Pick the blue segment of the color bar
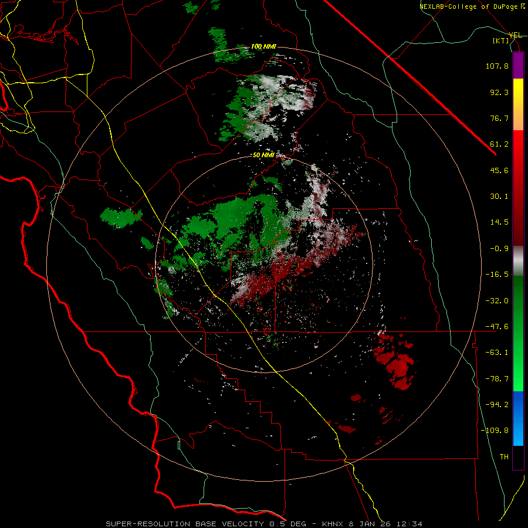528x528 pixels. [x=518, y=418]
